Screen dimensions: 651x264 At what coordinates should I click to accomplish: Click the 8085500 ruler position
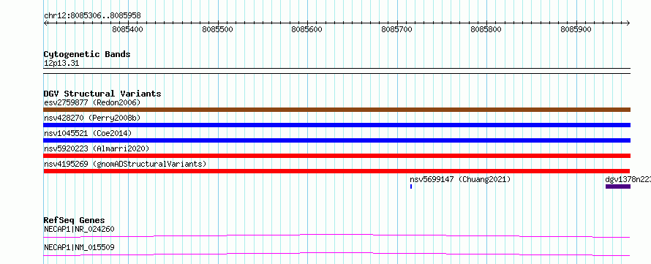217,29
